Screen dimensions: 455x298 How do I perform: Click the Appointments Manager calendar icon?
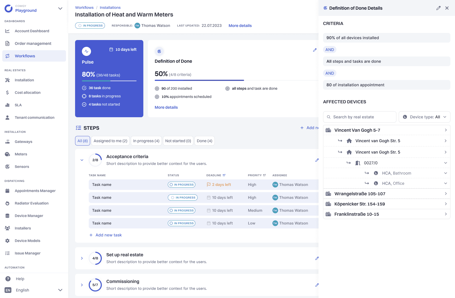[x=7, y=191]
